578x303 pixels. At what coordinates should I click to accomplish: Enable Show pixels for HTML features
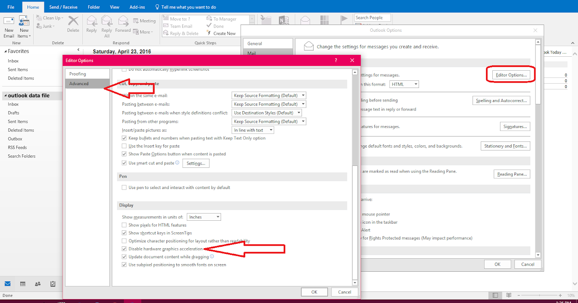point(125,225)
